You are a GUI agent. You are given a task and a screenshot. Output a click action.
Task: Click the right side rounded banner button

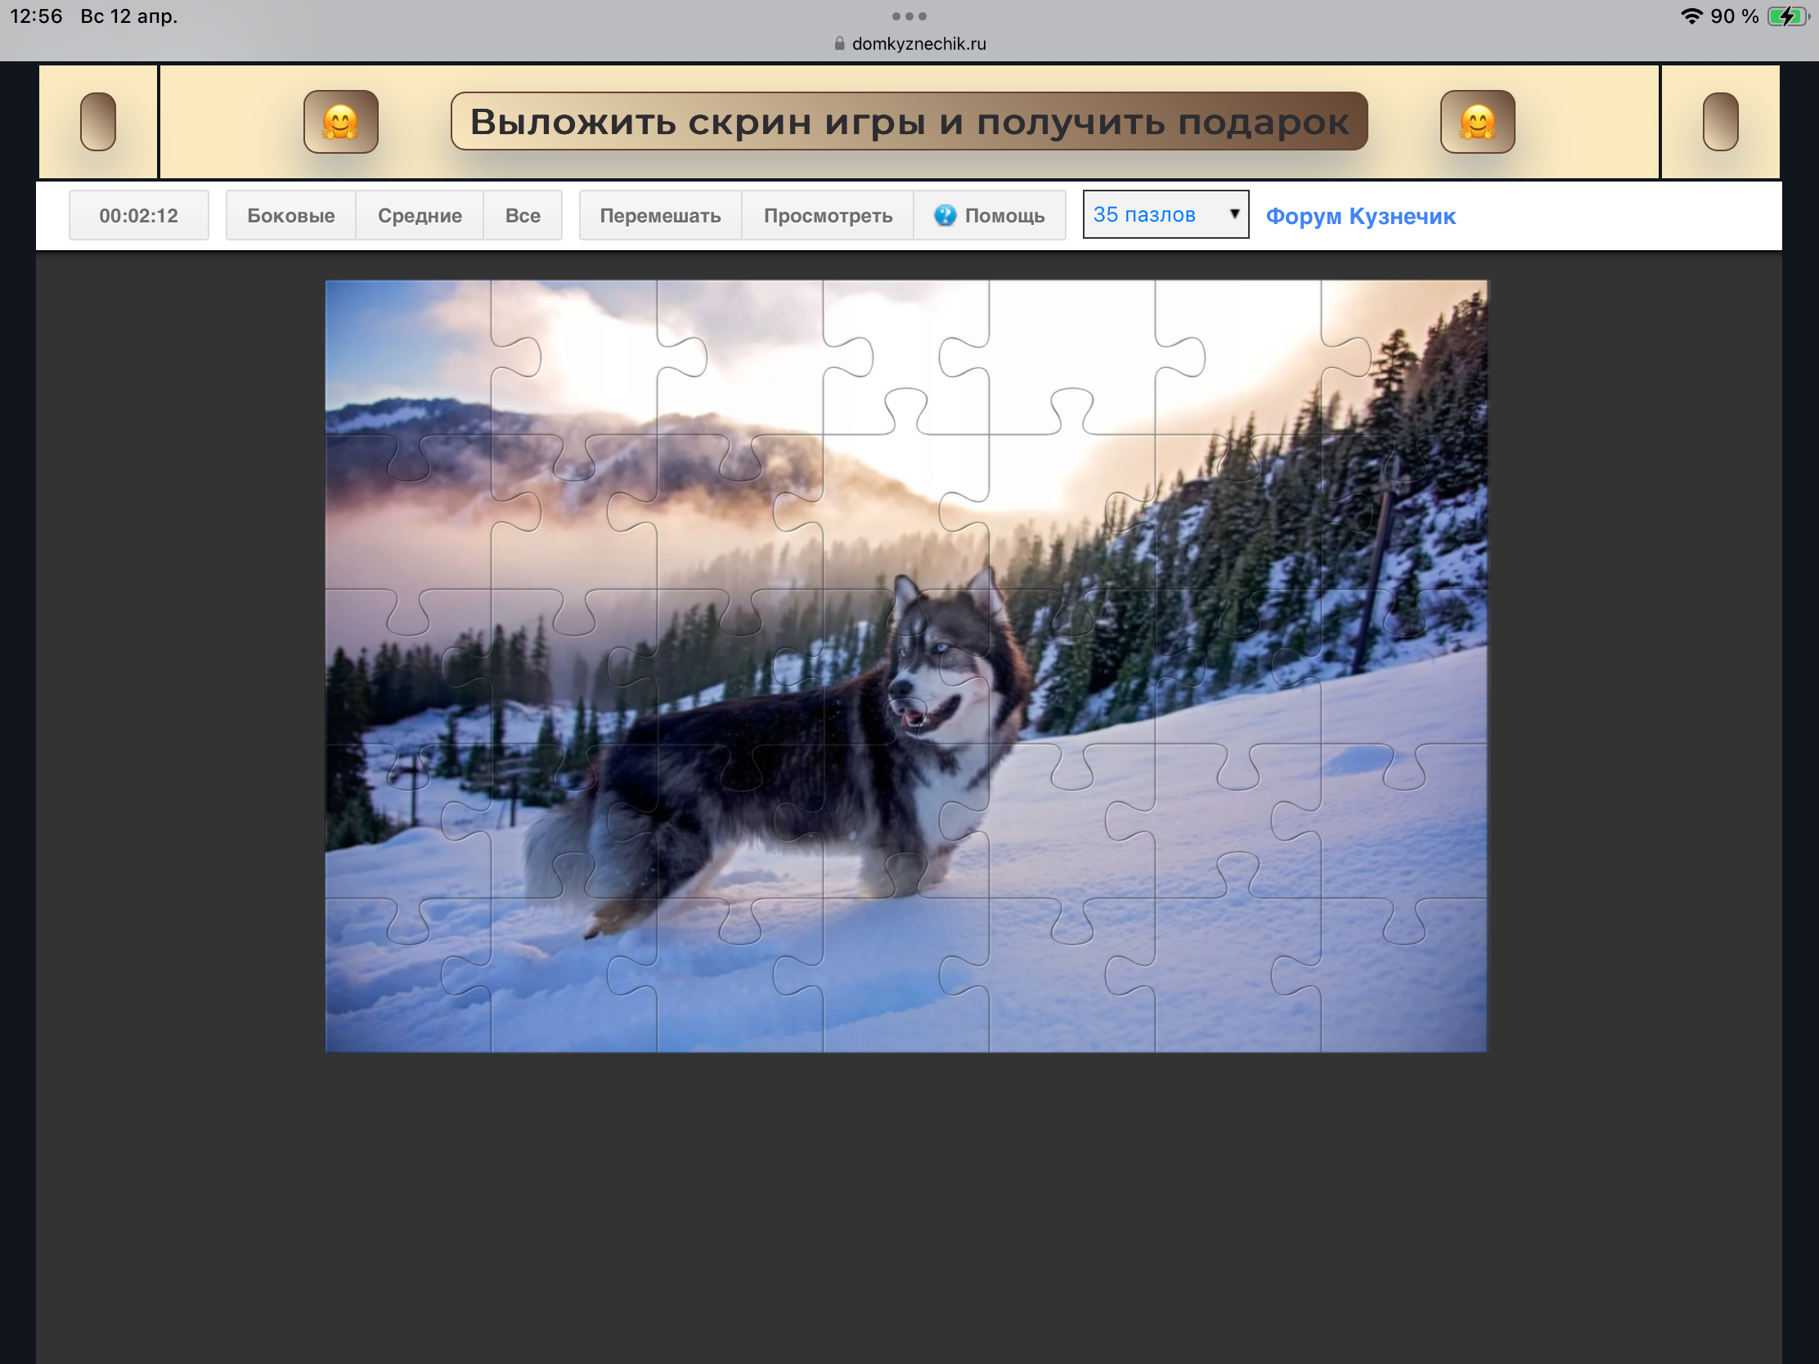pos(1719,122)
